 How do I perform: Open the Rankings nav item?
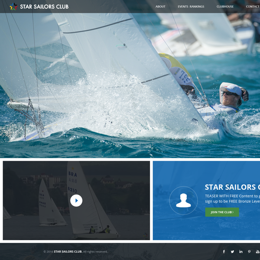197,6
